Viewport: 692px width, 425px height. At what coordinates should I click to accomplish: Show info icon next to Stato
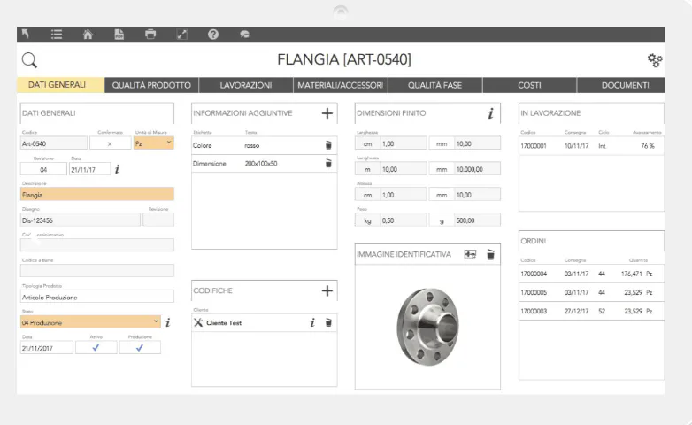tap(168, 322)
